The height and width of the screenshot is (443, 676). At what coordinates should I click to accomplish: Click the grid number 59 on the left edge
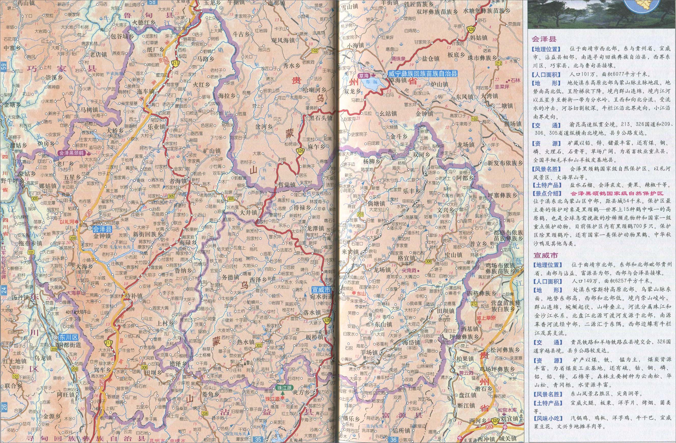click(3, 67)
